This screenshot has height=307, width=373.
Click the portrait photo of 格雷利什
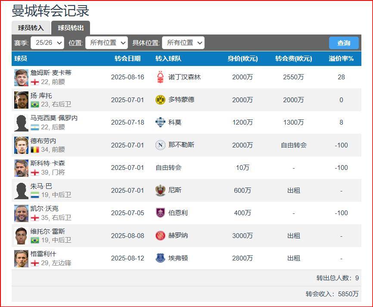pyautogui.click(x=20, y=258)
